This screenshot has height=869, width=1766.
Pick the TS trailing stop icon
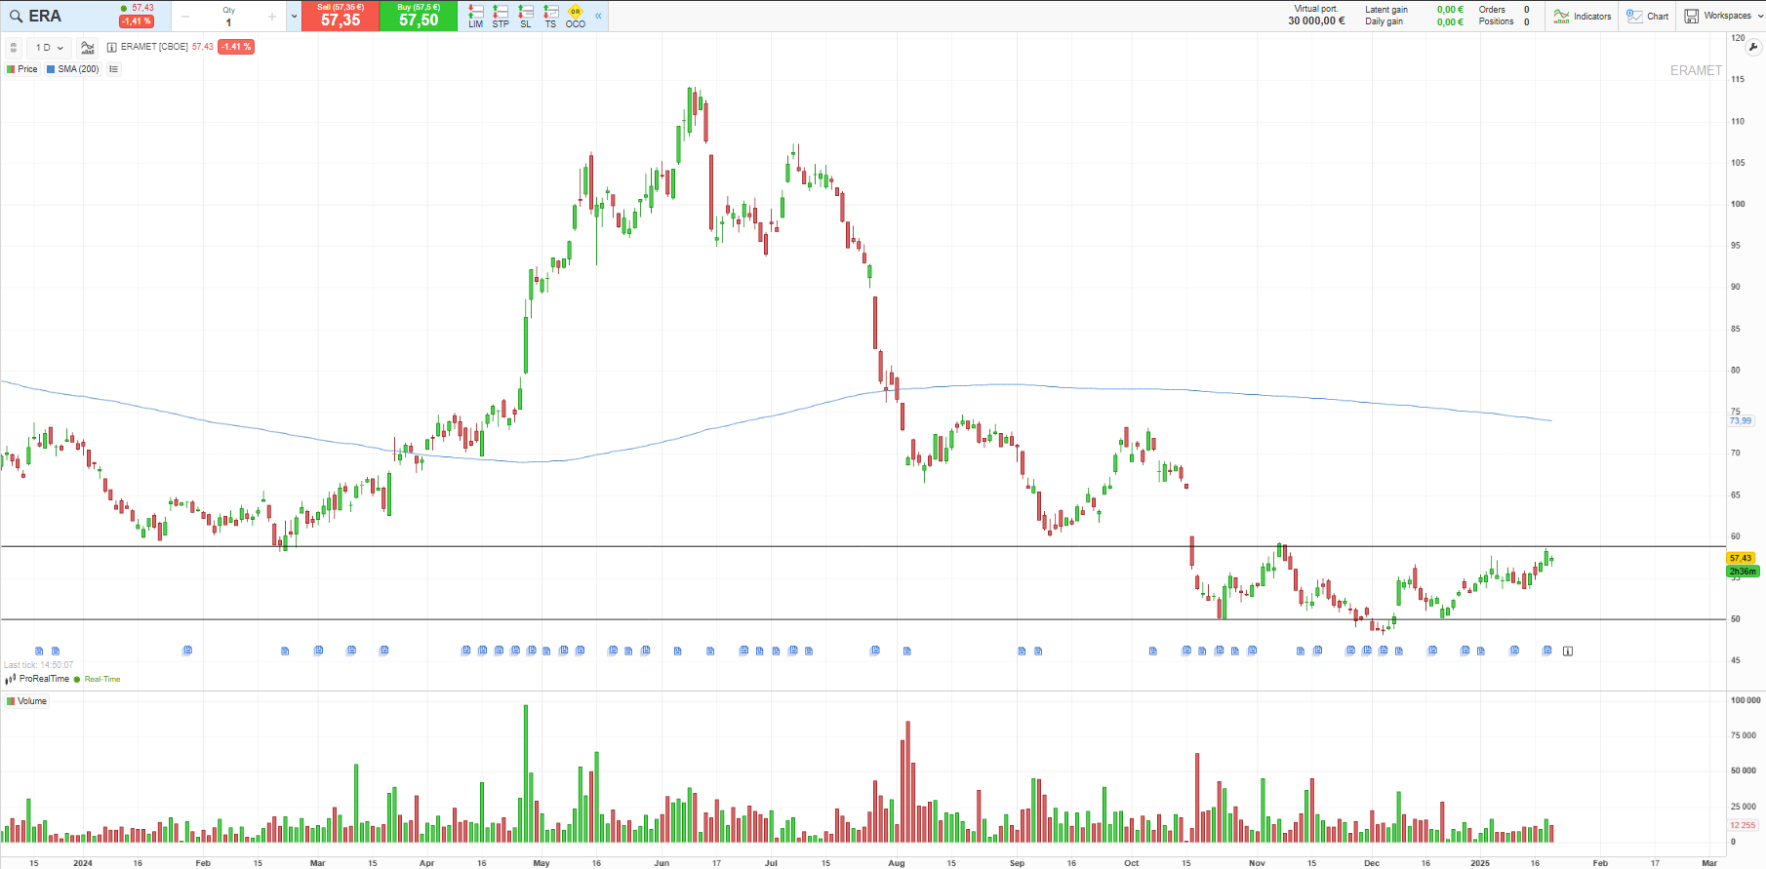[550, 16]
